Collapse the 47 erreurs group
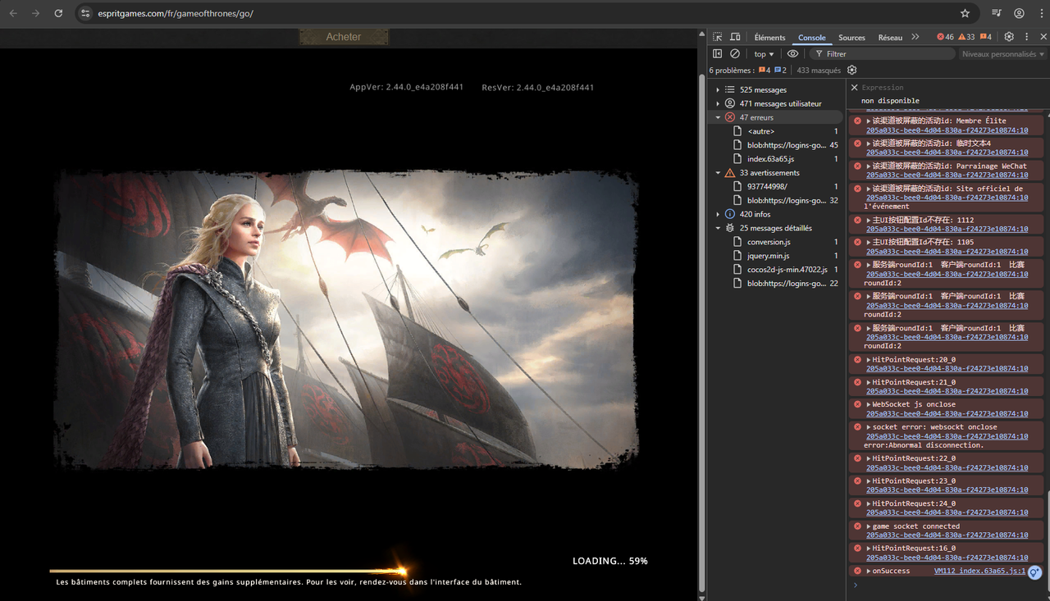Screen dimensions: 1050x601 click(x=719, y=118)
